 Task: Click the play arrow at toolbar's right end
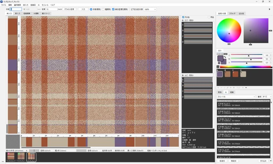270,9
